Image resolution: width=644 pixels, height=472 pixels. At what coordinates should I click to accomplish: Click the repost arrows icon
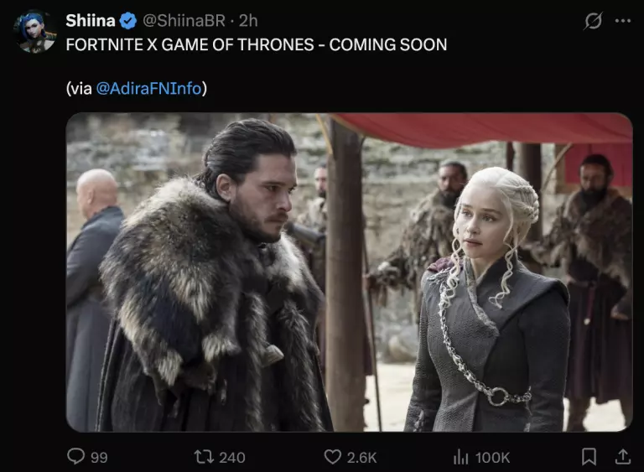(x=203, y=457)
